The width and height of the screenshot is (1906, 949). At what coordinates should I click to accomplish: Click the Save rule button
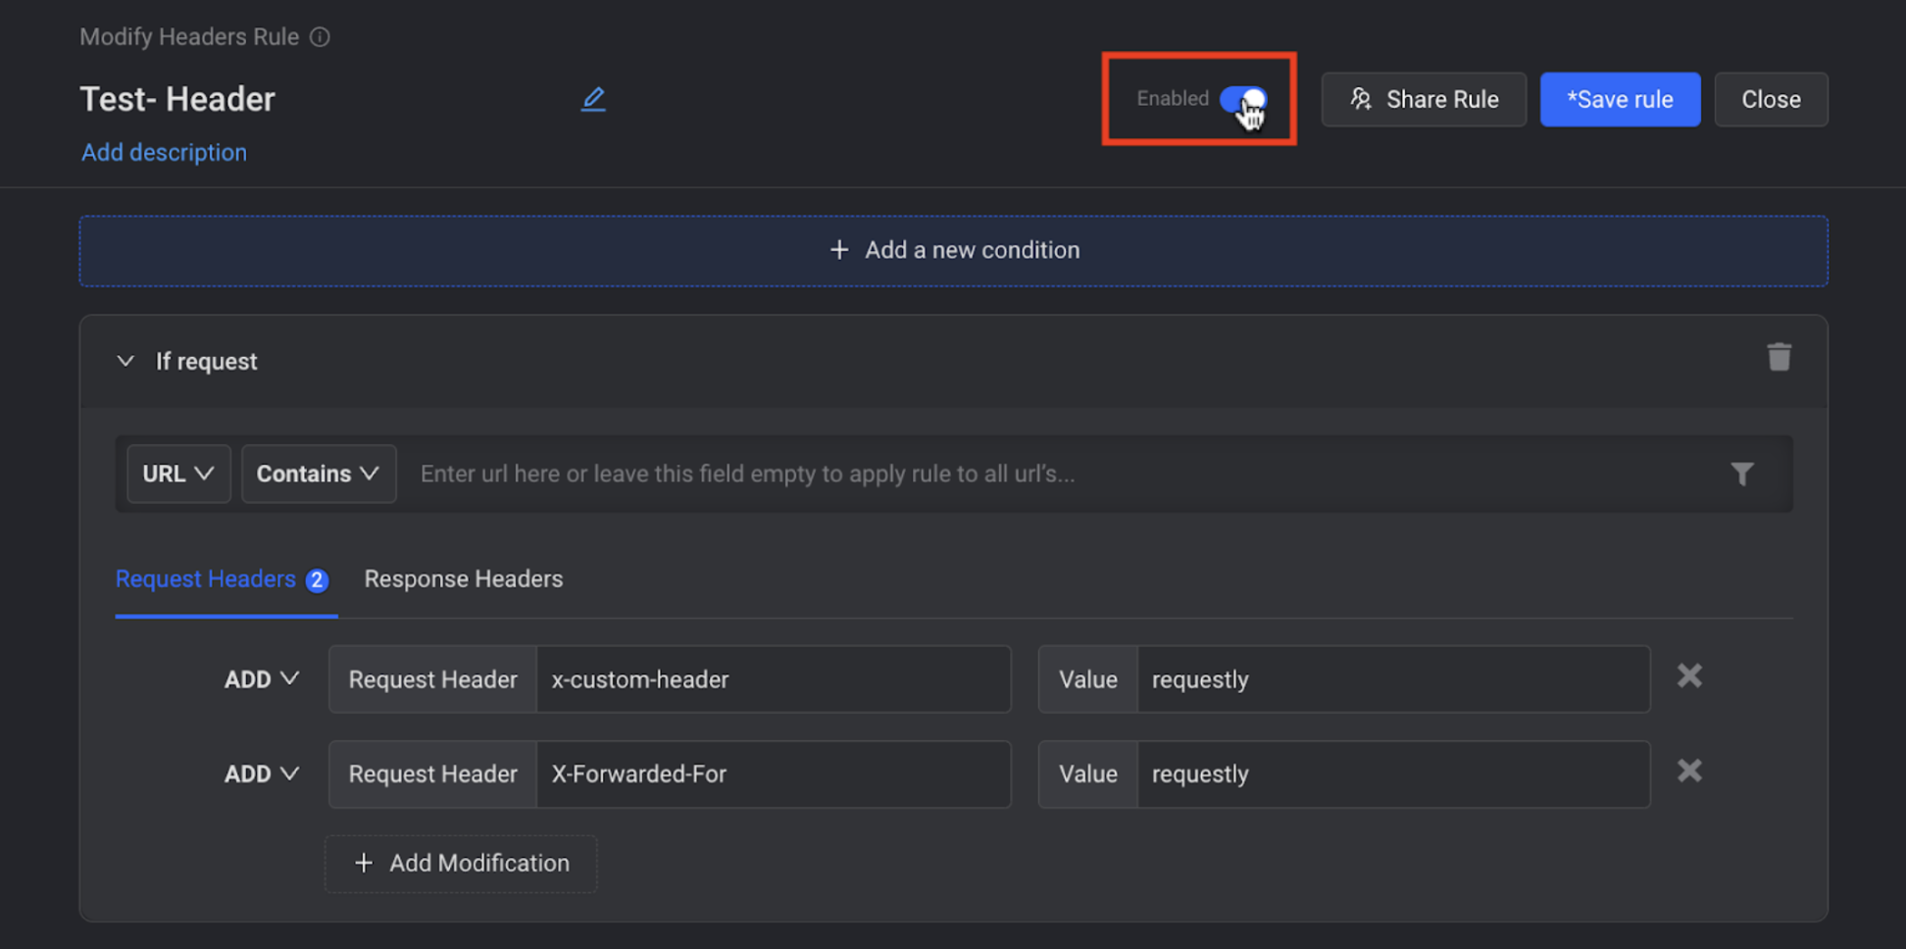(1619, 100)
